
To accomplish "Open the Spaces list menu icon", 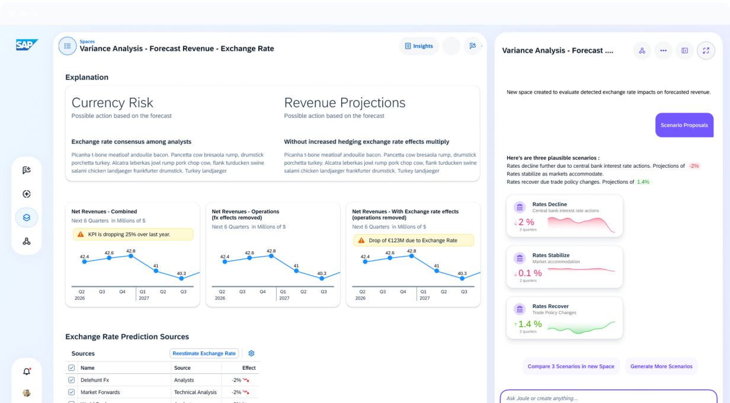I will (x=68, y=46).
